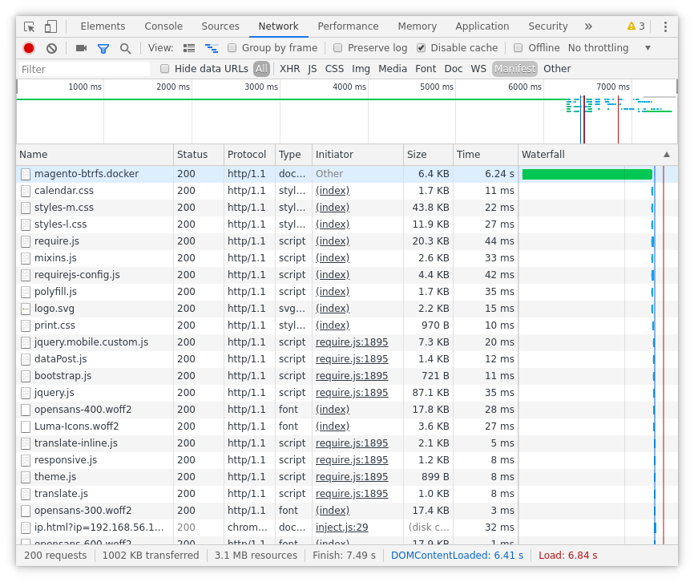Viewport: 694px width, 582px height.
Task: Enable the Preserve log checkbox
Action: (338, 48)
